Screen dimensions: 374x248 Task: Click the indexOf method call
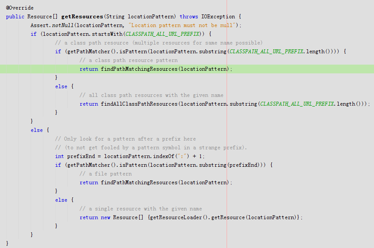(164, 156)
